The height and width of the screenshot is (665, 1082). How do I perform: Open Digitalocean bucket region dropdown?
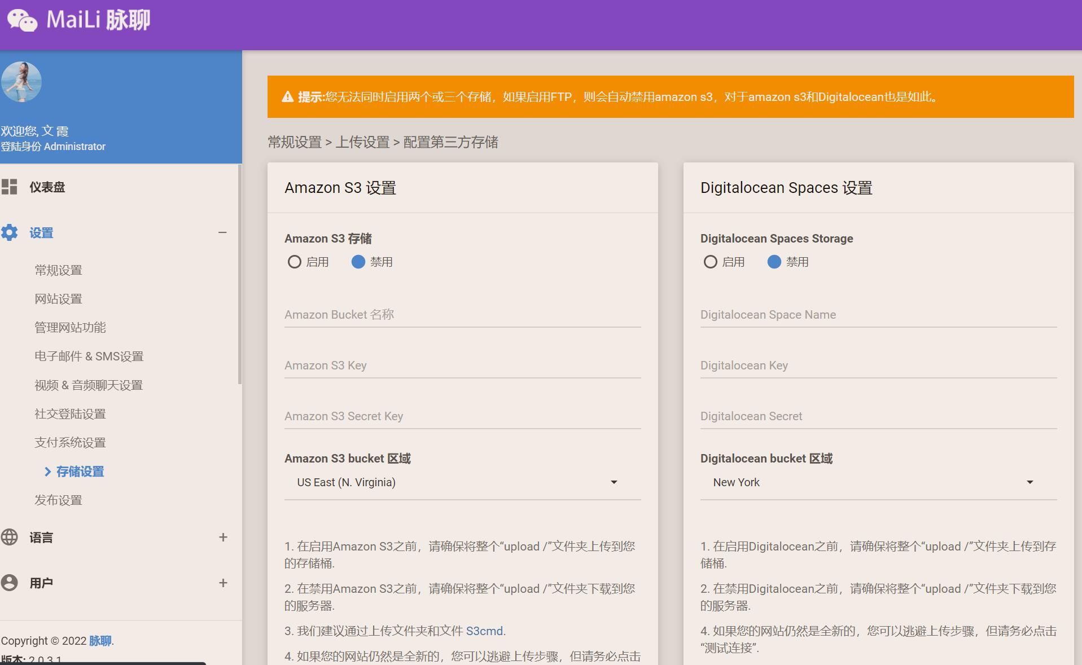879,483
